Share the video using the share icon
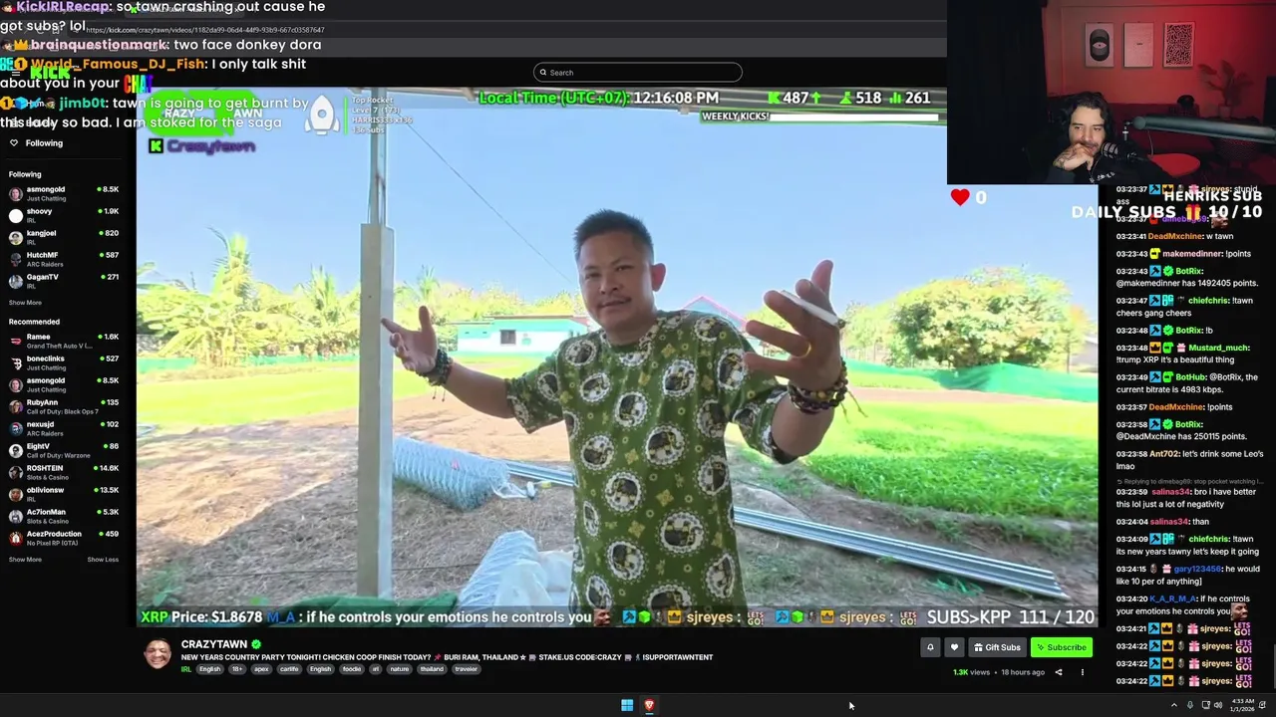 (1059, 672)
